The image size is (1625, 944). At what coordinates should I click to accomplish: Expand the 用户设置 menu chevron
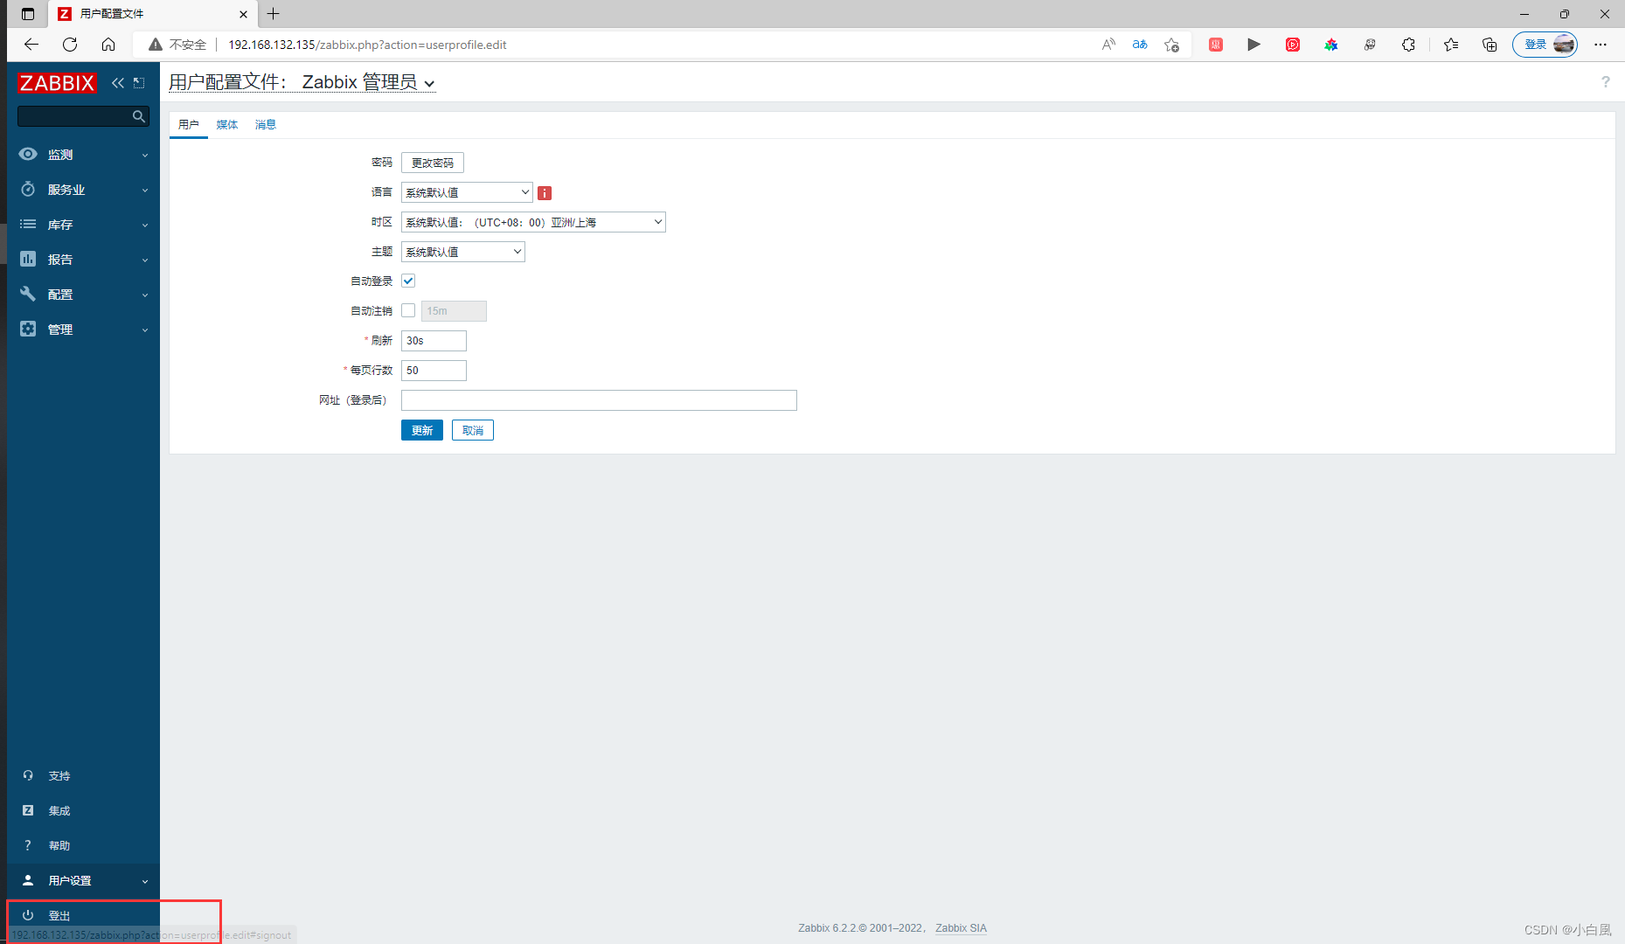(x=145, y=882)
